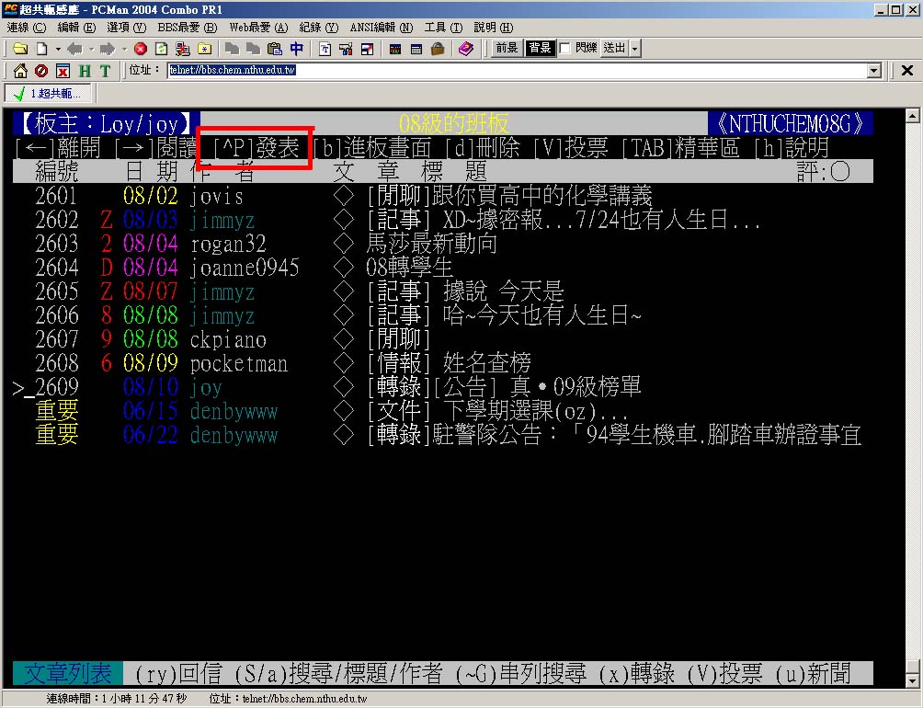Click the blue 中 character toolbar icon
The image size is (923, 708).
296,49
